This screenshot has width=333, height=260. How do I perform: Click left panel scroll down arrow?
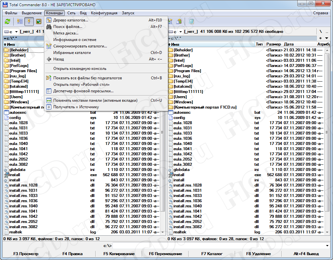(163, 232)
